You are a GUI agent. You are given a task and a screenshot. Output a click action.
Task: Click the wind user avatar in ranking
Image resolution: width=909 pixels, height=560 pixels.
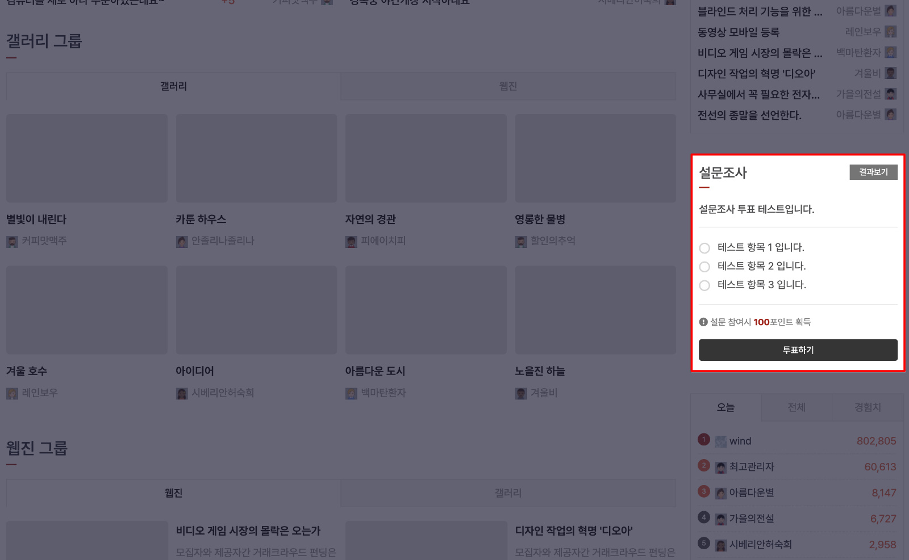coord(720,441)
